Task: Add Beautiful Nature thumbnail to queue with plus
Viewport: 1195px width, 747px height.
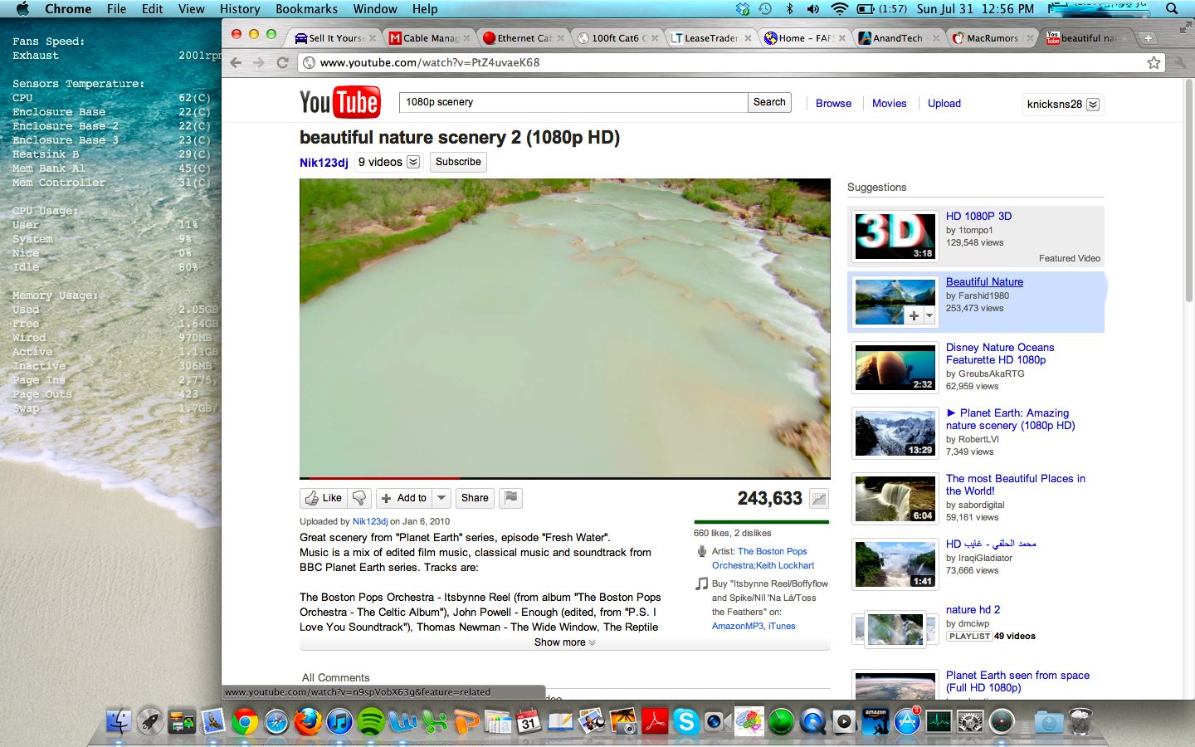Action: tap(914, 315)
